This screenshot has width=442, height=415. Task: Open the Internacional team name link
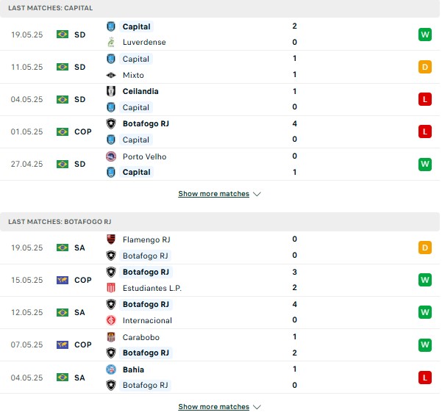[x=147, y=320]
